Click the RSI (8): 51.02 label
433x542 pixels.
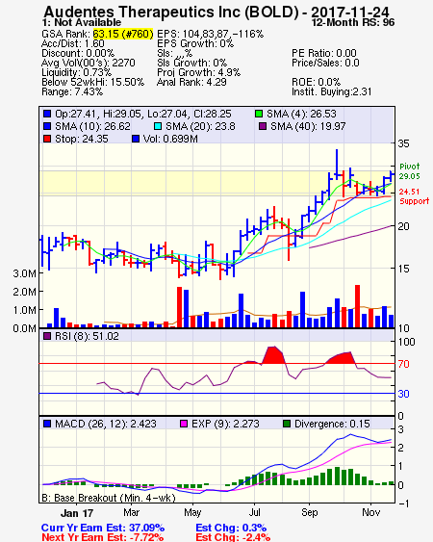coord(87,336)
